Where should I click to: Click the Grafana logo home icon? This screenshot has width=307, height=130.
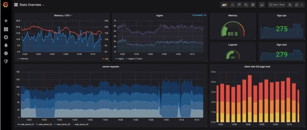pos(6,5)
